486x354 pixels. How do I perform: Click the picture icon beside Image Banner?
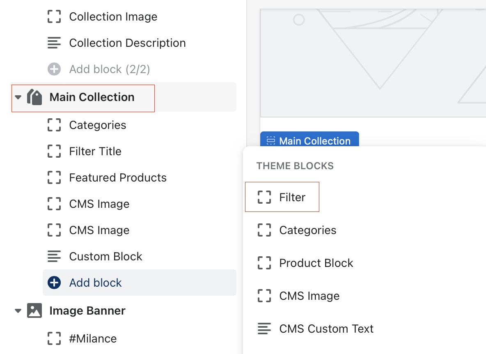(x=34, y=310)
